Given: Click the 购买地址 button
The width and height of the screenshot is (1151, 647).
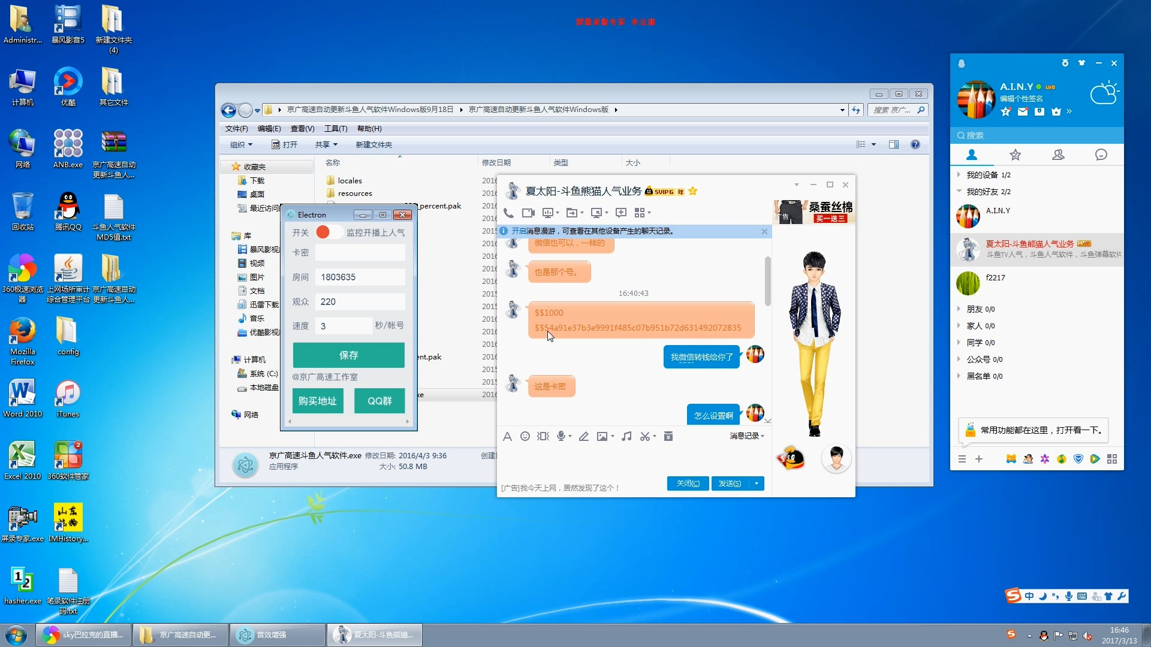Looking at the screenshot, I should point(318,401).
